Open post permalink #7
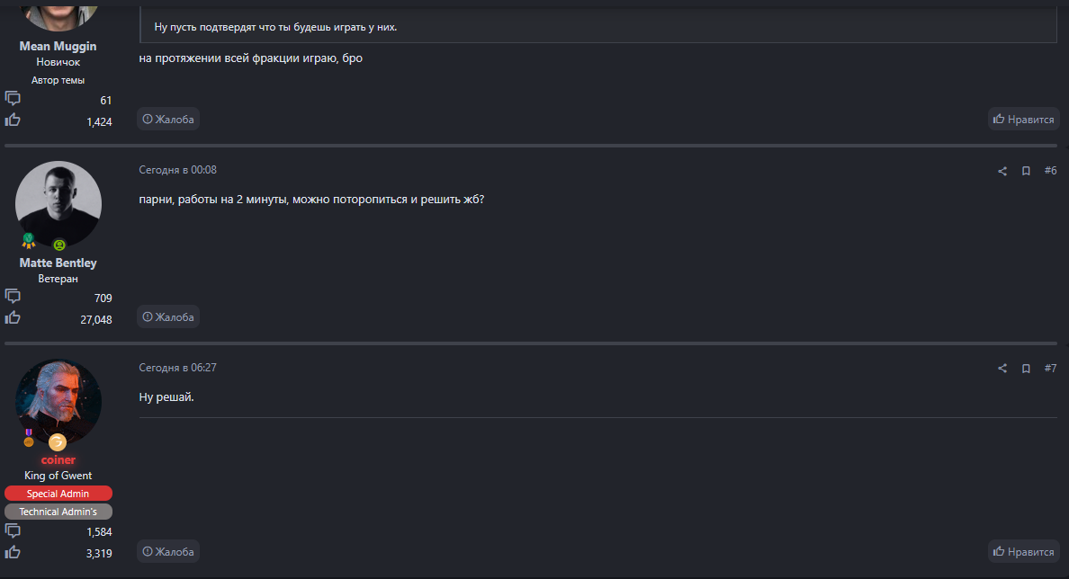The image size is (1069, 579). click(1050, 369)
